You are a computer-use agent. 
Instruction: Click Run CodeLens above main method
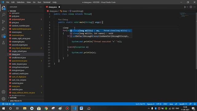pyautogui.click(x=60, y=19)
